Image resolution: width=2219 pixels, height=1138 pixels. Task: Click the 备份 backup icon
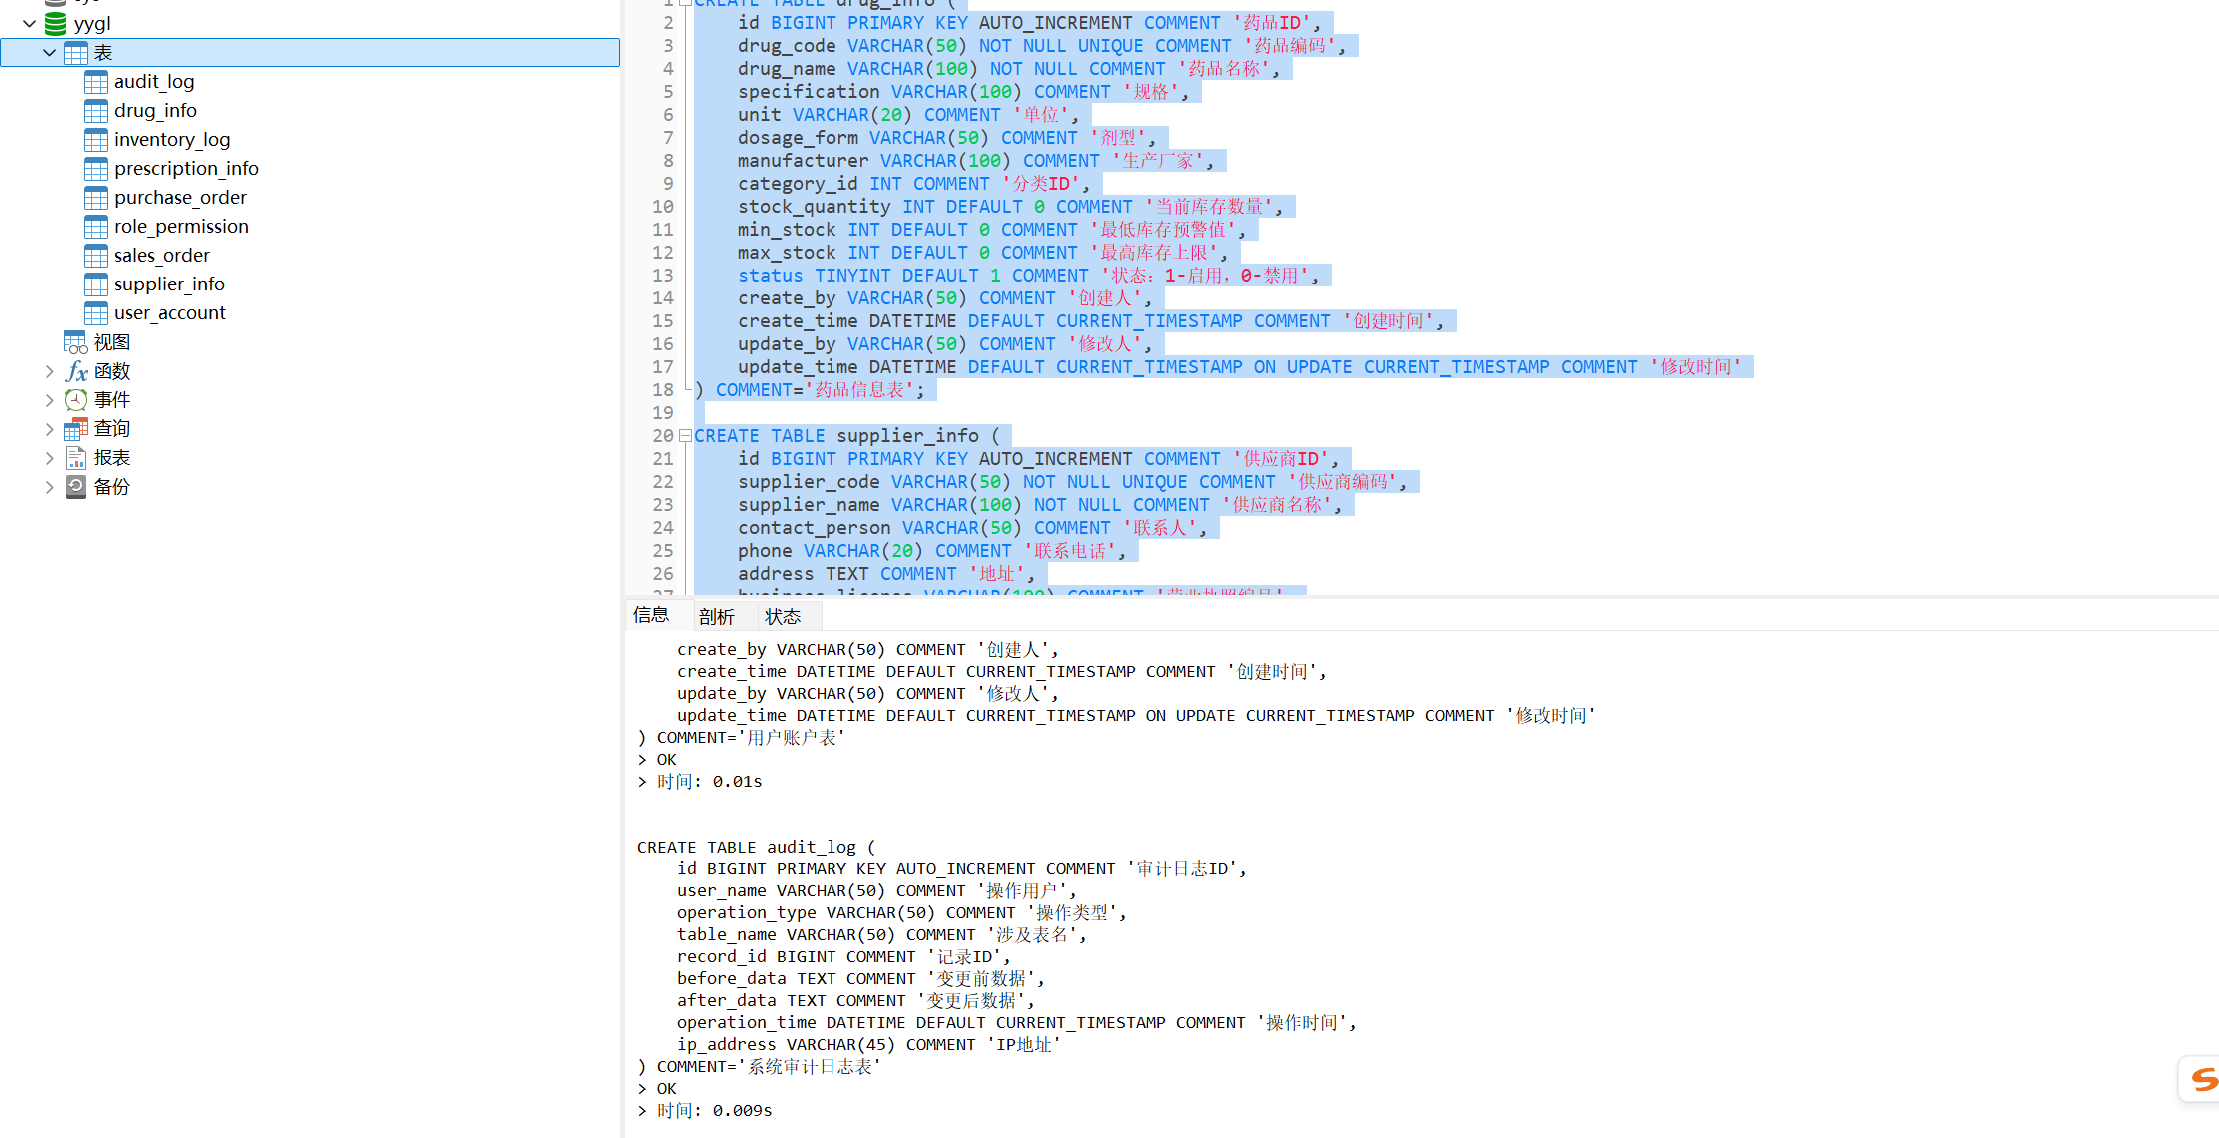click(x=76, y=487)
